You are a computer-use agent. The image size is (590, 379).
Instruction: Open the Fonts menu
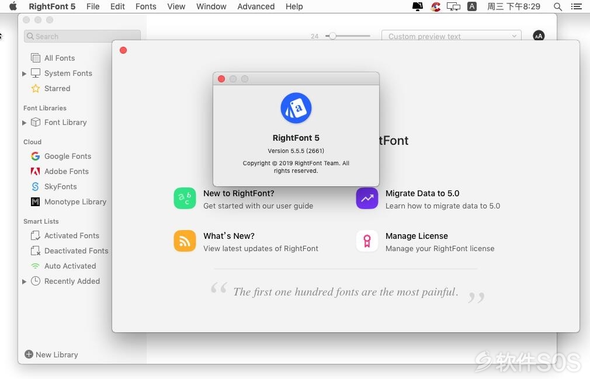145,6
